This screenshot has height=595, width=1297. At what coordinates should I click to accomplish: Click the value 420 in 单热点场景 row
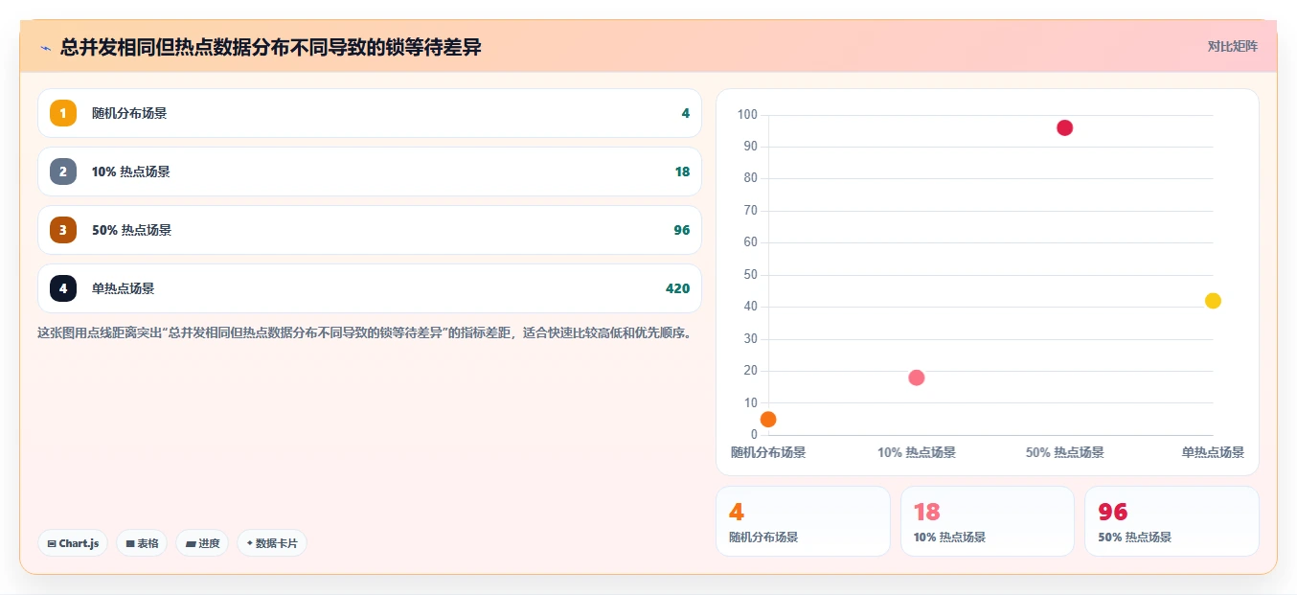pos(677,288)
